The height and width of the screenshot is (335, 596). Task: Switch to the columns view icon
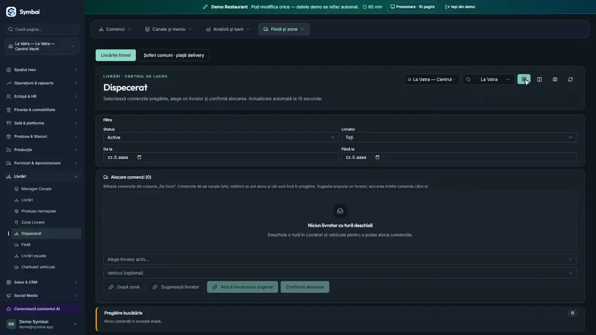point(539,80)
